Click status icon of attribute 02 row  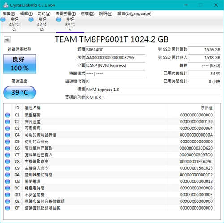pyautogui.click(x=8, y=122)
